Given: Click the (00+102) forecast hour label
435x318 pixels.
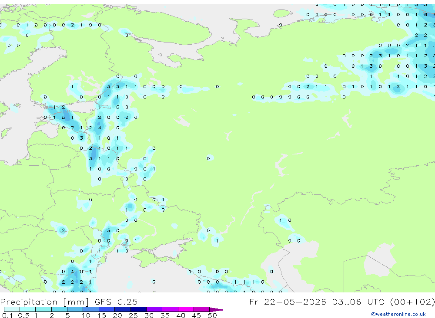Looking at the screenshot, I should [x=412, y=302].
